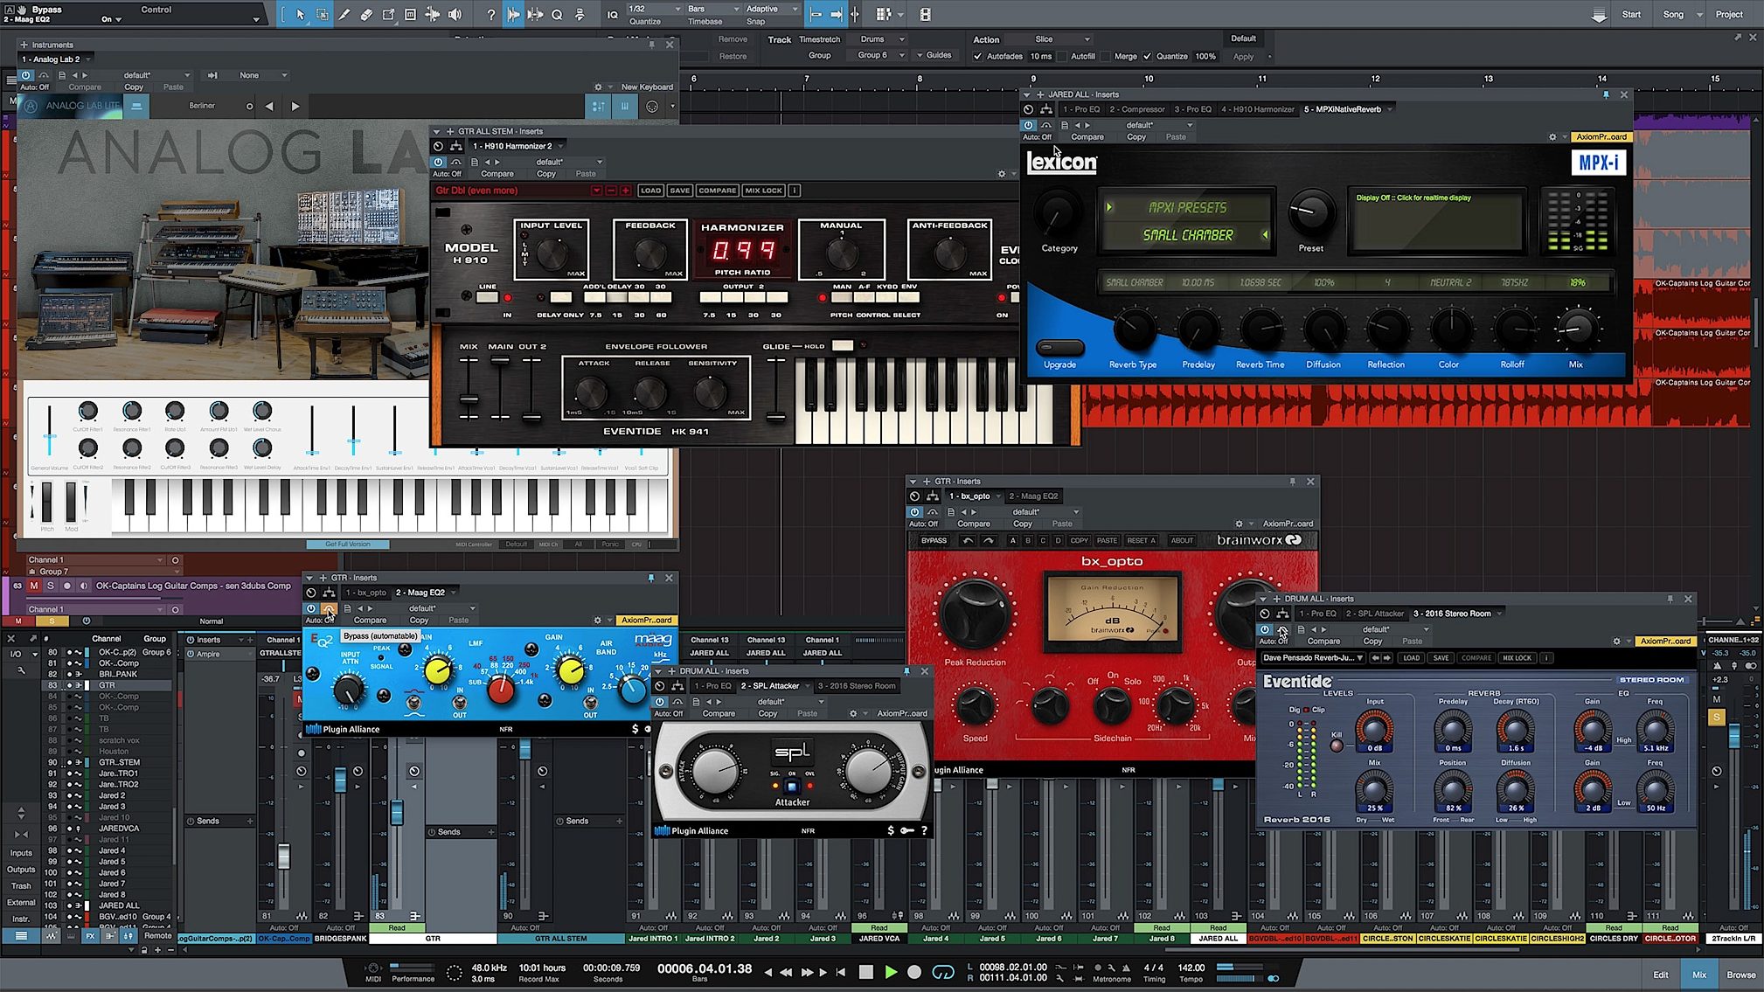Image resolution: width=1764 pixels, height=992 pixels.
Task: Toggle the Merge checkbox
Action: (1105, 56)
